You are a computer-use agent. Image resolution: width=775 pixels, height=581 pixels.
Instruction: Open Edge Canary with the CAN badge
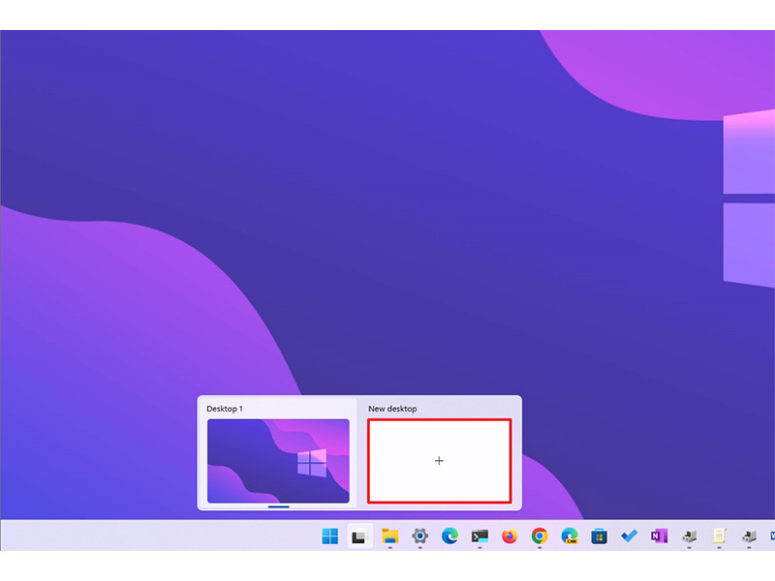pyautogui.click(x=570, y=535)
